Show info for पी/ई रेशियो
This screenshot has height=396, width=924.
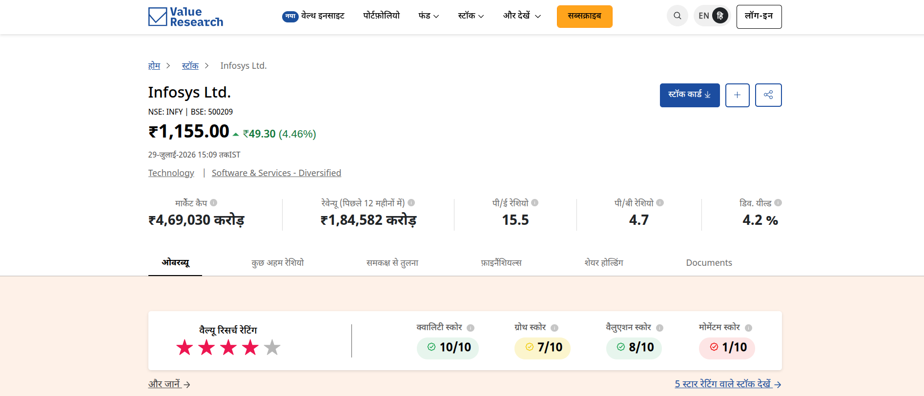point(535,203)
